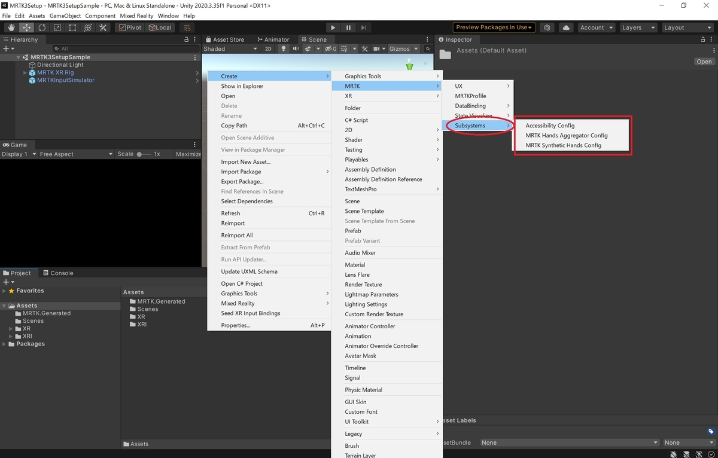Viewport: 718px width, 458px height.
Task: Lock the Inspector panel
Action: click(703, 39)
